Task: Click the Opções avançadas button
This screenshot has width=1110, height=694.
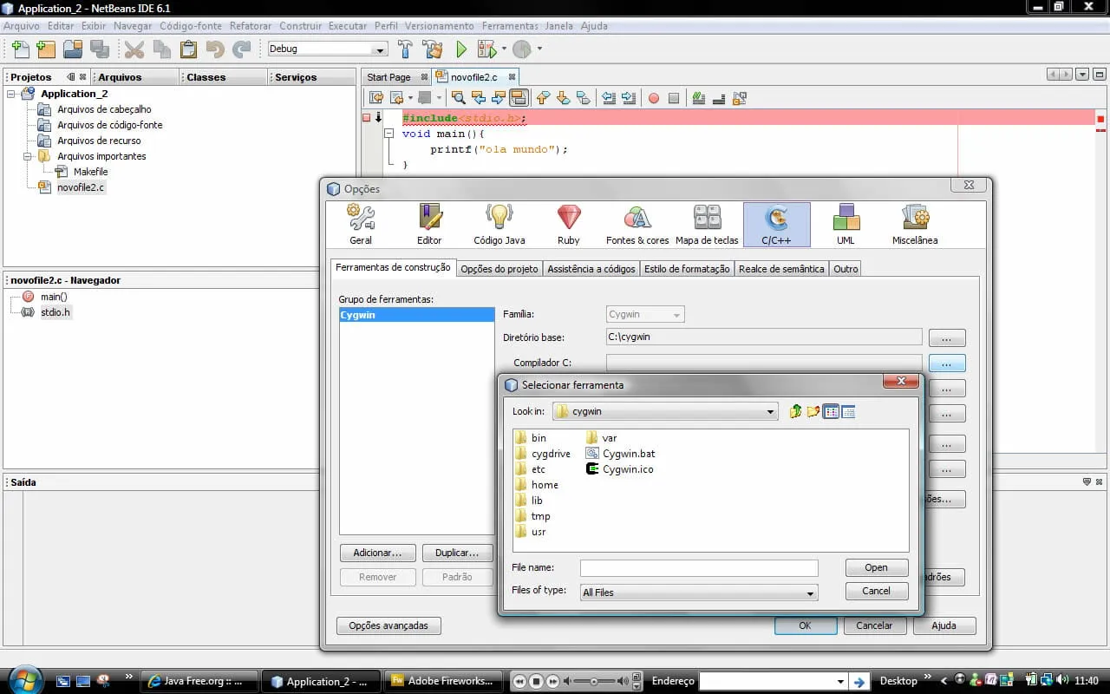Action: [388, 625]
